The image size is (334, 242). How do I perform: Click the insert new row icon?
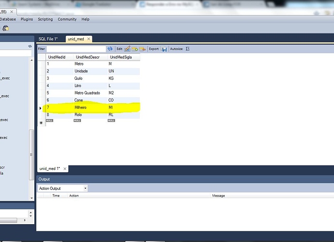pyautogui.click(x=135, y=49)
